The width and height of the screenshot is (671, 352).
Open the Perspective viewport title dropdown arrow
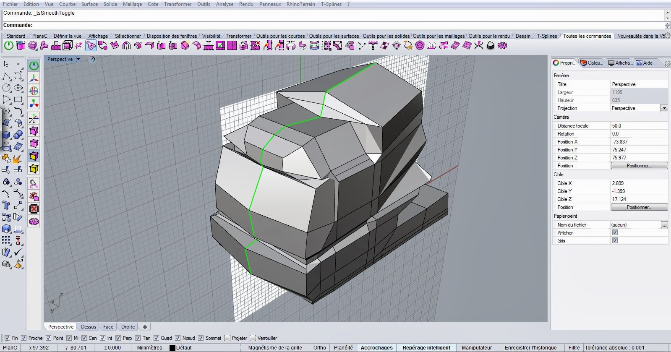coord(78,59)
